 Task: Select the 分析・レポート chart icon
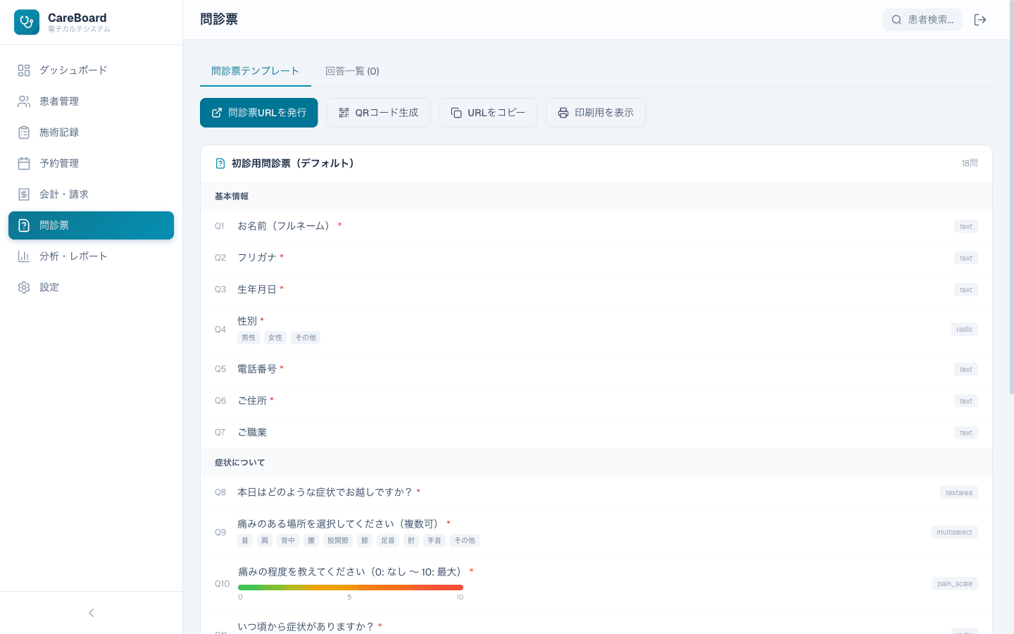[x=24, y=256]
